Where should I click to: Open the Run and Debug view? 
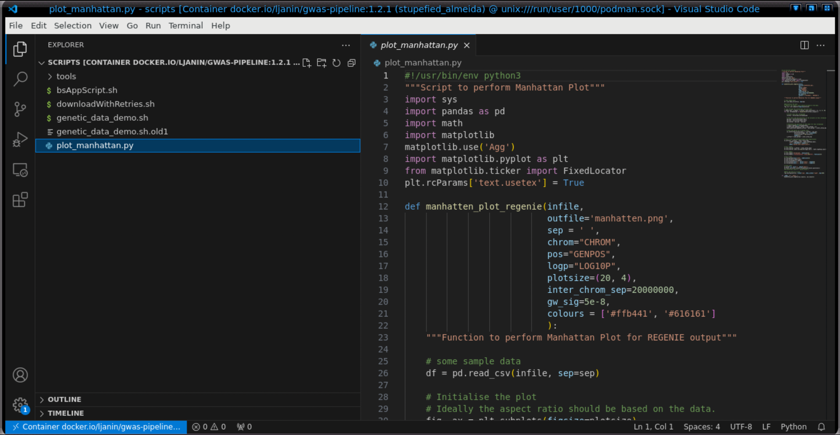point(20,139)
